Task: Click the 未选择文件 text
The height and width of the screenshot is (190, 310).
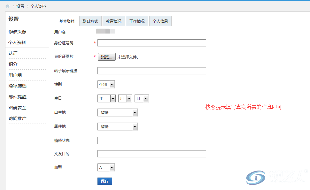Action: pos(128,57)
